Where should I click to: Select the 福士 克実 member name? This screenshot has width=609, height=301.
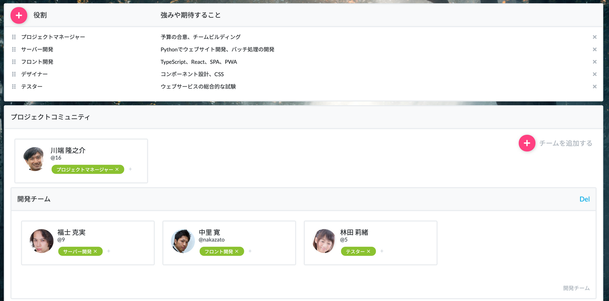tap(71, 232)
